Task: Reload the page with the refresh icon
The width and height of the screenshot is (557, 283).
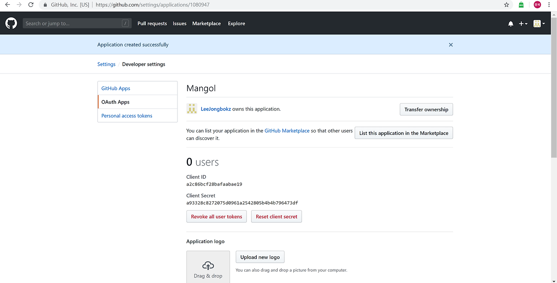Action: (31, 5)
